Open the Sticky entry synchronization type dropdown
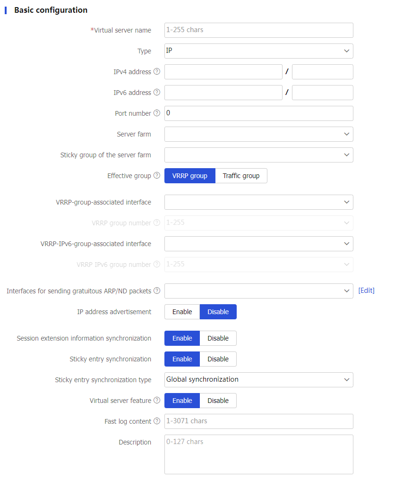Screen dimensions: 403x479 coord(258,380)
